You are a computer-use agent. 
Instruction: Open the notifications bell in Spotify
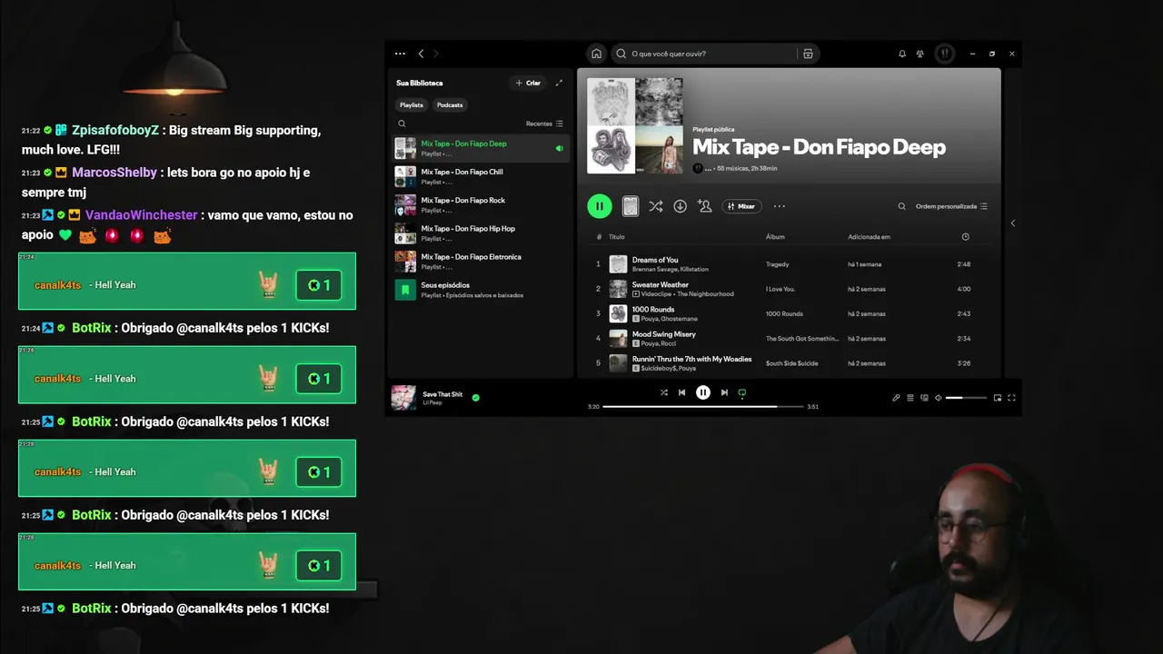(x=902, y=54)
